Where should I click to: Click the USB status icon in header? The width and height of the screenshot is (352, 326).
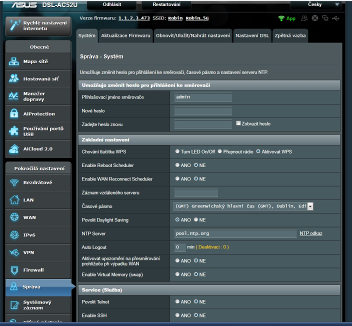pos(335,18)
